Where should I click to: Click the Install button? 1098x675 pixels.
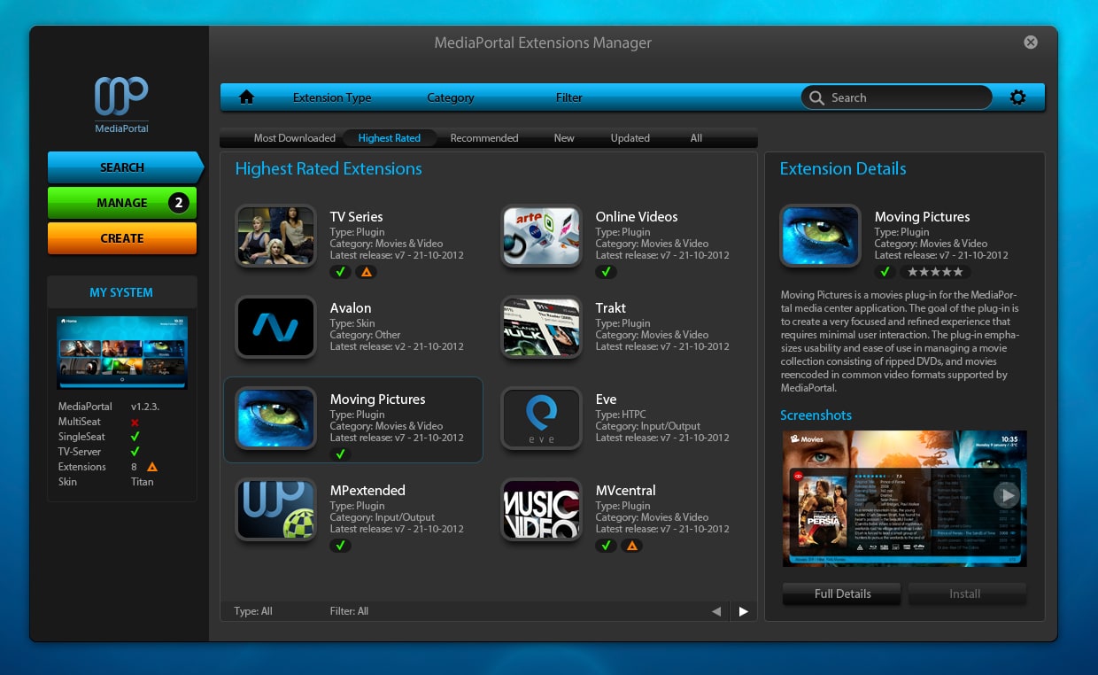pos(966,594)
